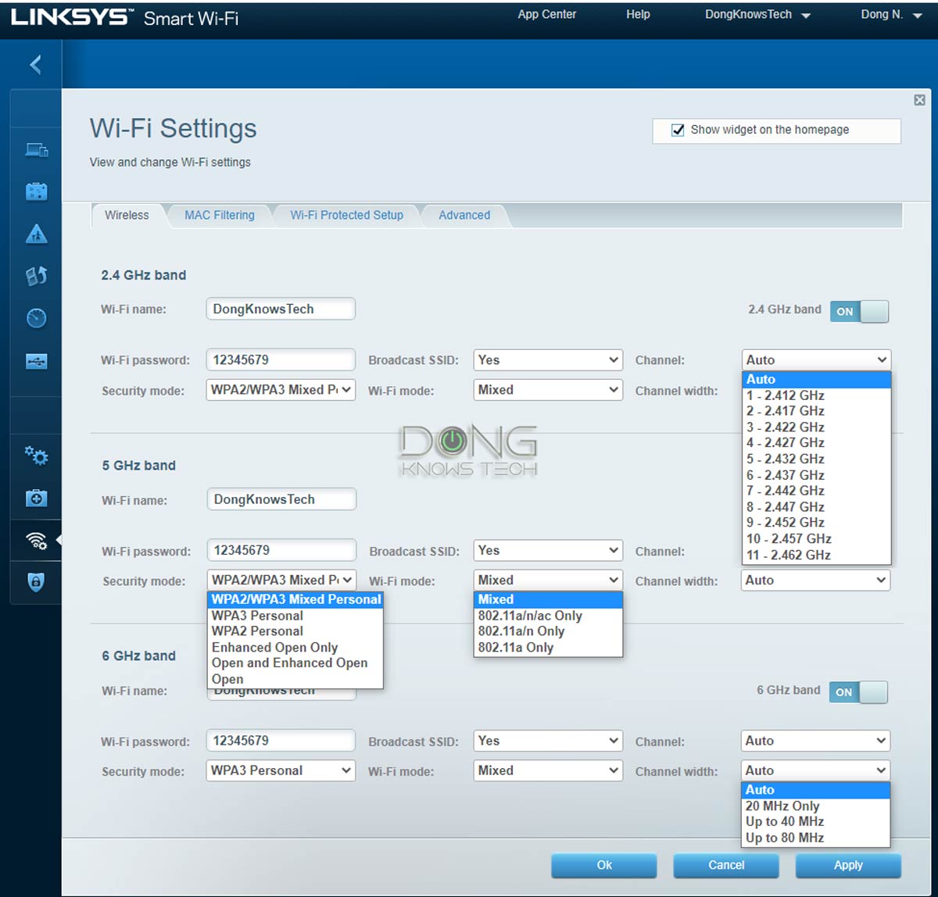The width and height of the screenshot is (938, 897).
Task: Select Up to 80 MHz channel width
Action: tap(783, 837)
